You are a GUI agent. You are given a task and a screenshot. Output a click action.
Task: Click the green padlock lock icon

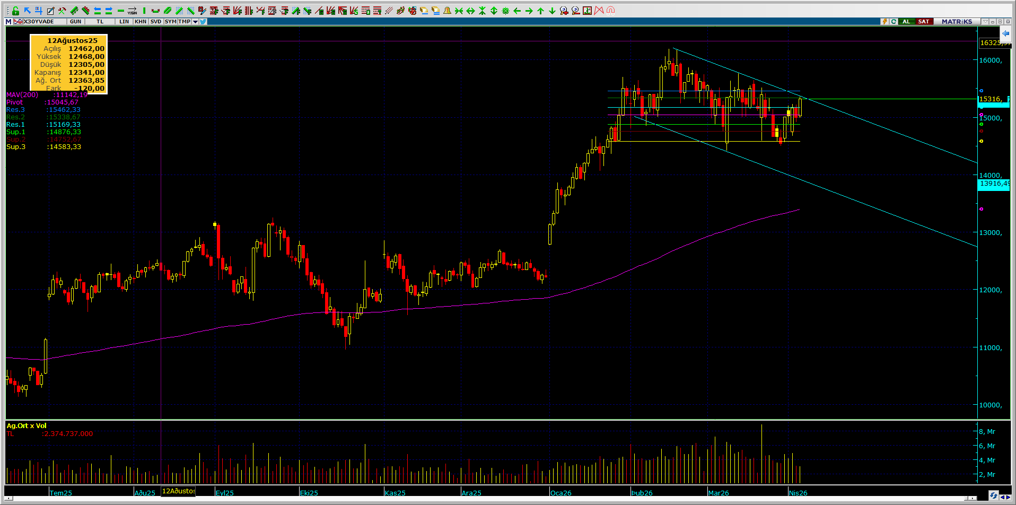[x=15, y=11]
